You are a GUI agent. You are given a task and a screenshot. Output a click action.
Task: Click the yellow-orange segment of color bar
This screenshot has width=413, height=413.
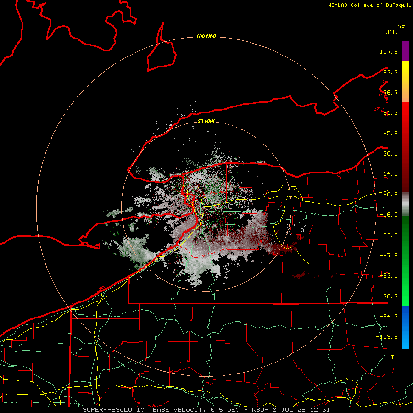tap(405, 82)
